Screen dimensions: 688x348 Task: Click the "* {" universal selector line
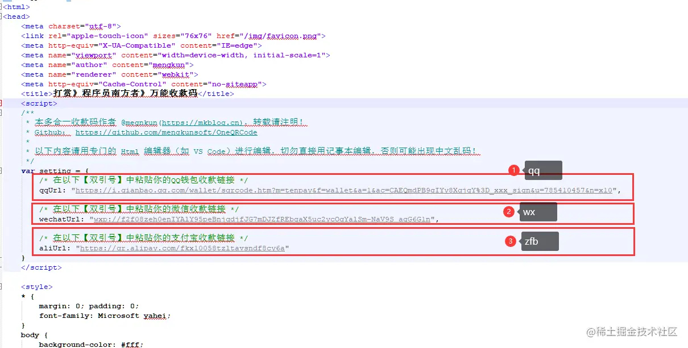tap(27, 296)
